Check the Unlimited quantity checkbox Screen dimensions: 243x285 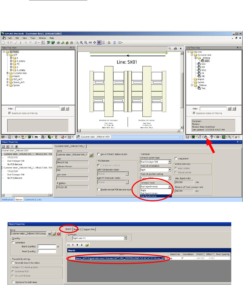13,242
